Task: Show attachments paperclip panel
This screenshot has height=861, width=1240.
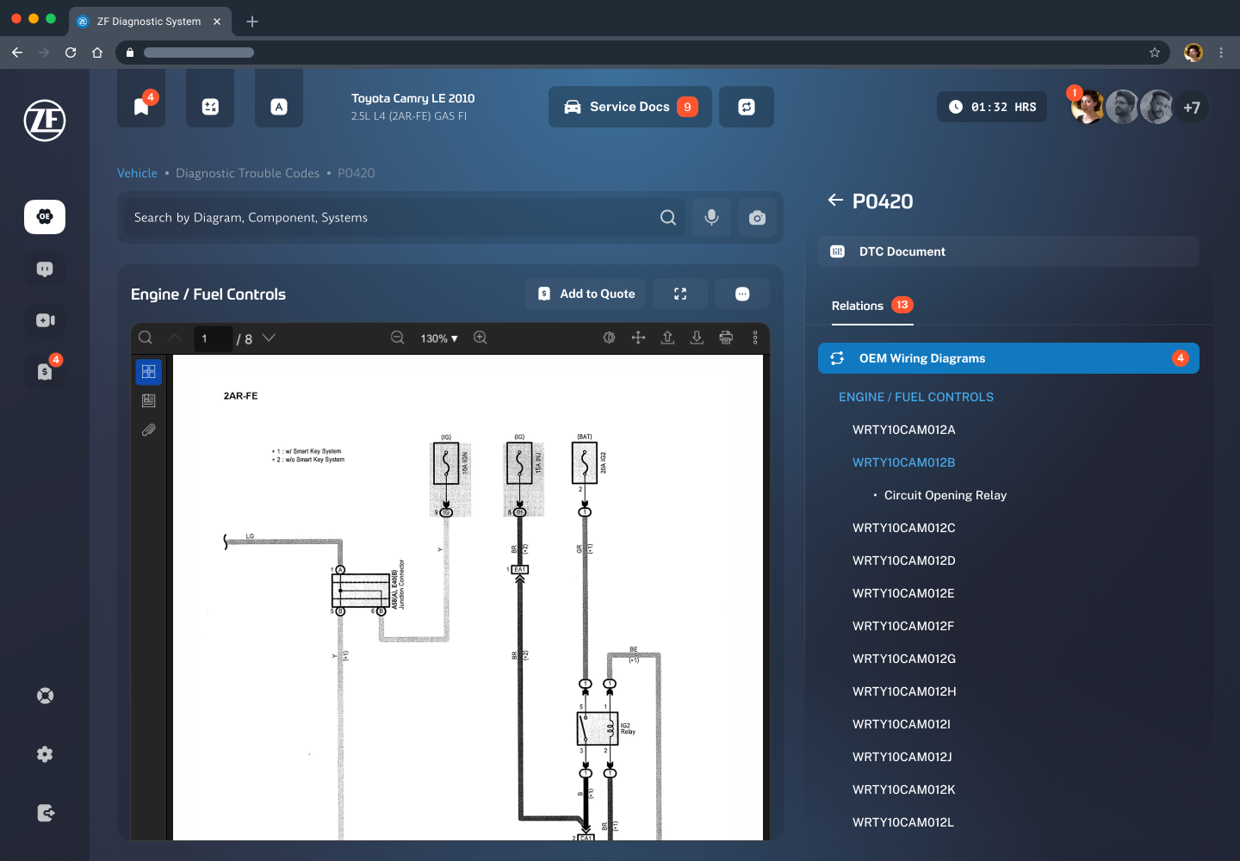Action: [148, 430]
